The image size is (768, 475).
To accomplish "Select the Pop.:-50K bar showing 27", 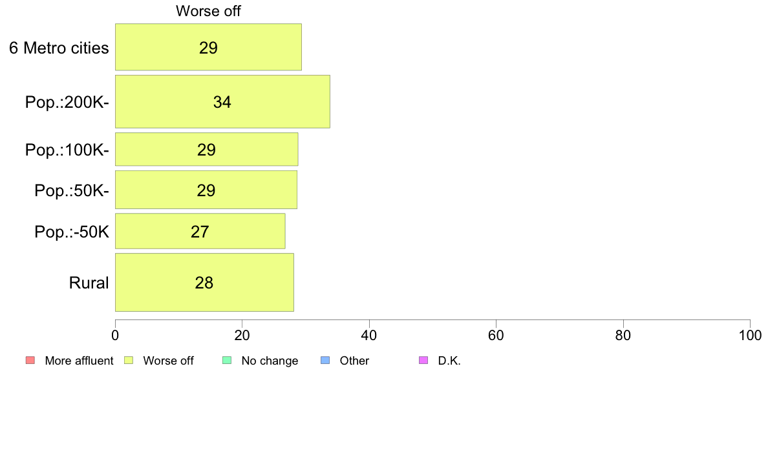I will click(200, 231).
